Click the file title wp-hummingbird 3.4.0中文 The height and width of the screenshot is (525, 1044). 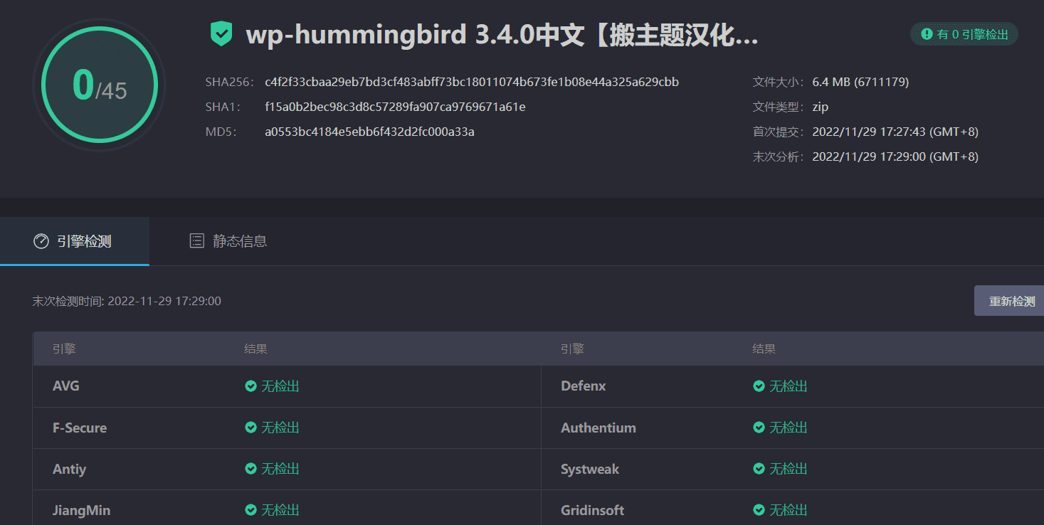click(x=502, y=35)
